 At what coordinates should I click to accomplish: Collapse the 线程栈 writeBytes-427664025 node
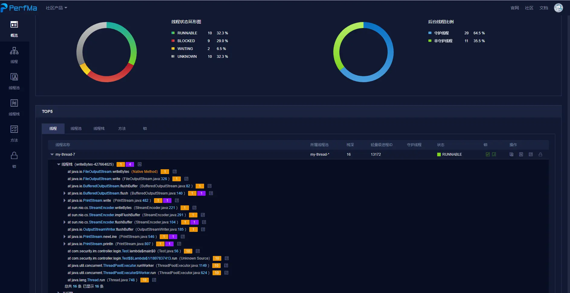pos(59,164)
